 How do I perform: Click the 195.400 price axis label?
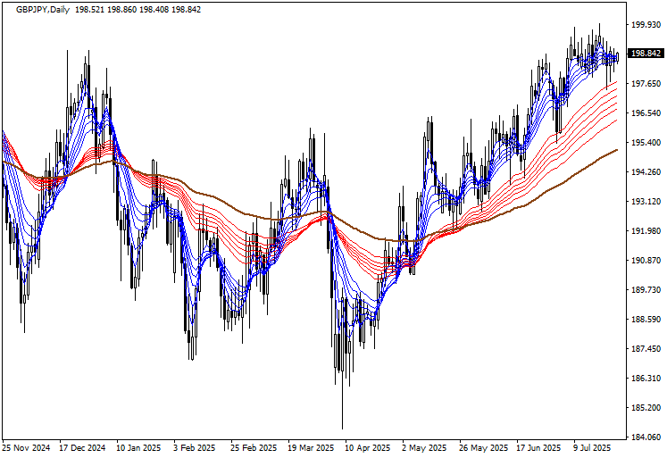click(x=646, y=143)
